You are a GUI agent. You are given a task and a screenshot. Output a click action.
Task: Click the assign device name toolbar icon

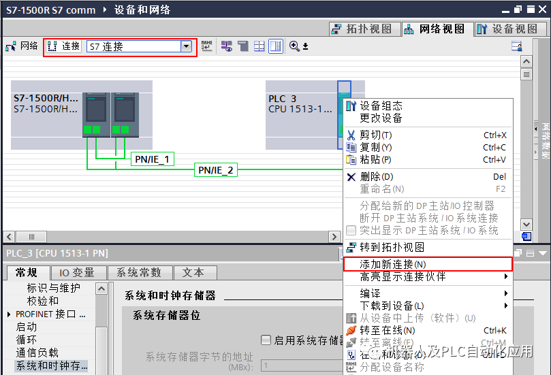coord(206,46)
